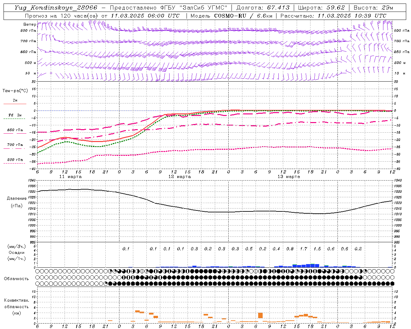The image size is (411, 329).
Task: Click the 1040 value on left pressure axis
Action: pos(32,181)
